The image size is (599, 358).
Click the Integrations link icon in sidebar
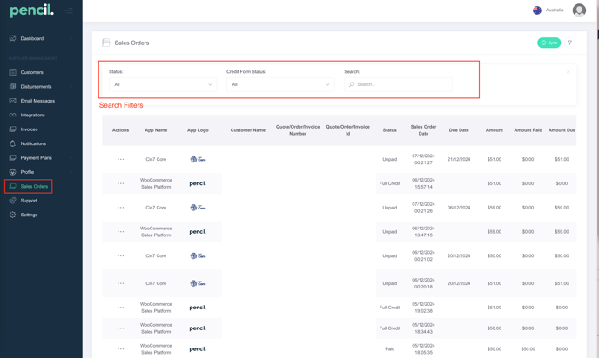pos(12,115)
